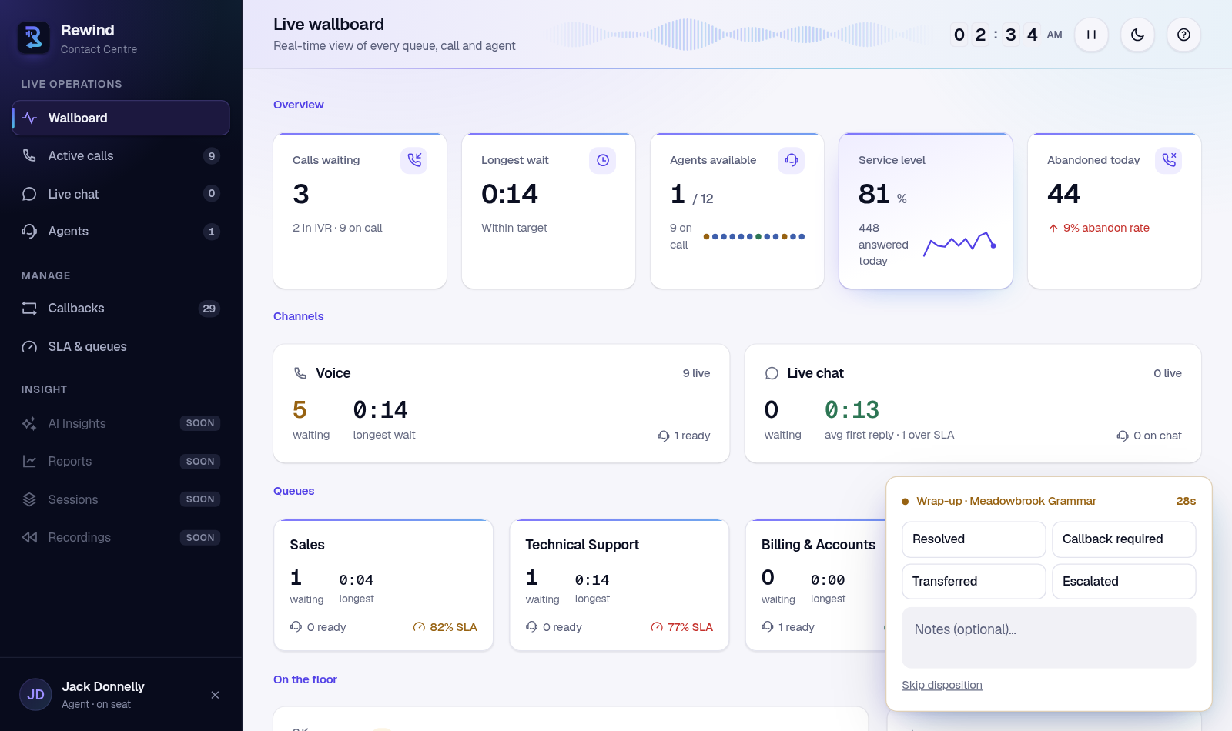Click the Skip disposition link

tap(942, 685)
